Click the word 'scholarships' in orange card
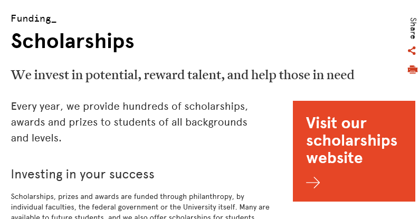The width and height of the screenshot is (419, 219). [x=351, y=141]
